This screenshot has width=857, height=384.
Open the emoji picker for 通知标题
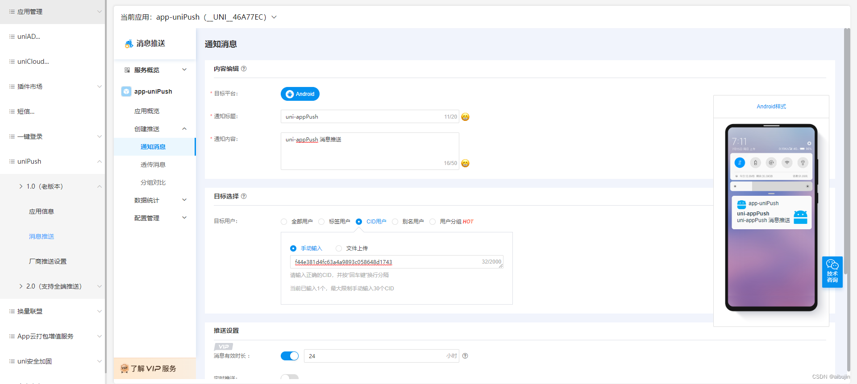tap(465, 117)
